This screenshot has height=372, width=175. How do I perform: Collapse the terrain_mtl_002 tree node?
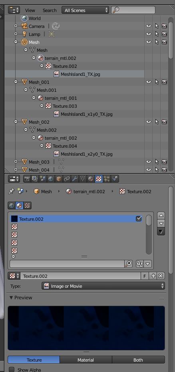point(34,138)
